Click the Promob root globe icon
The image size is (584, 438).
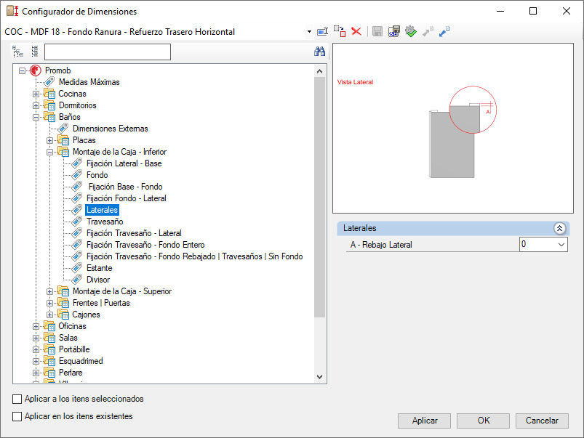pyautogui.click(x=36, y=70)
